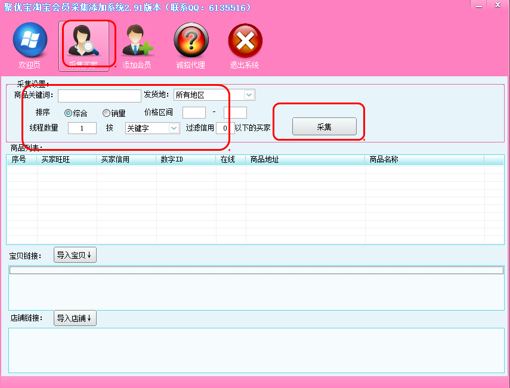
Task: Focus the 线程数量 input field
Action: (x=82, y=128)
